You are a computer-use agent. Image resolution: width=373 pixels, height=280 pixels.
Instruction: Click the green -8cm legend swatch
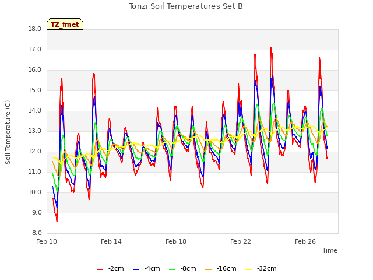[x=173, y=269]
